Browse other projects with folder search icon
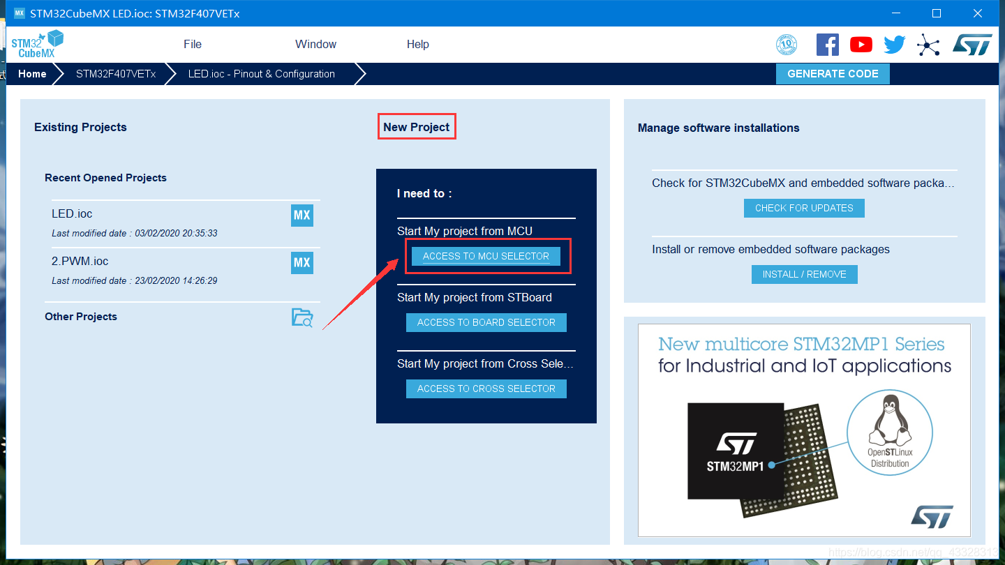The height and width of the screenshot is (565, 1005). click(x=302, y=318)
